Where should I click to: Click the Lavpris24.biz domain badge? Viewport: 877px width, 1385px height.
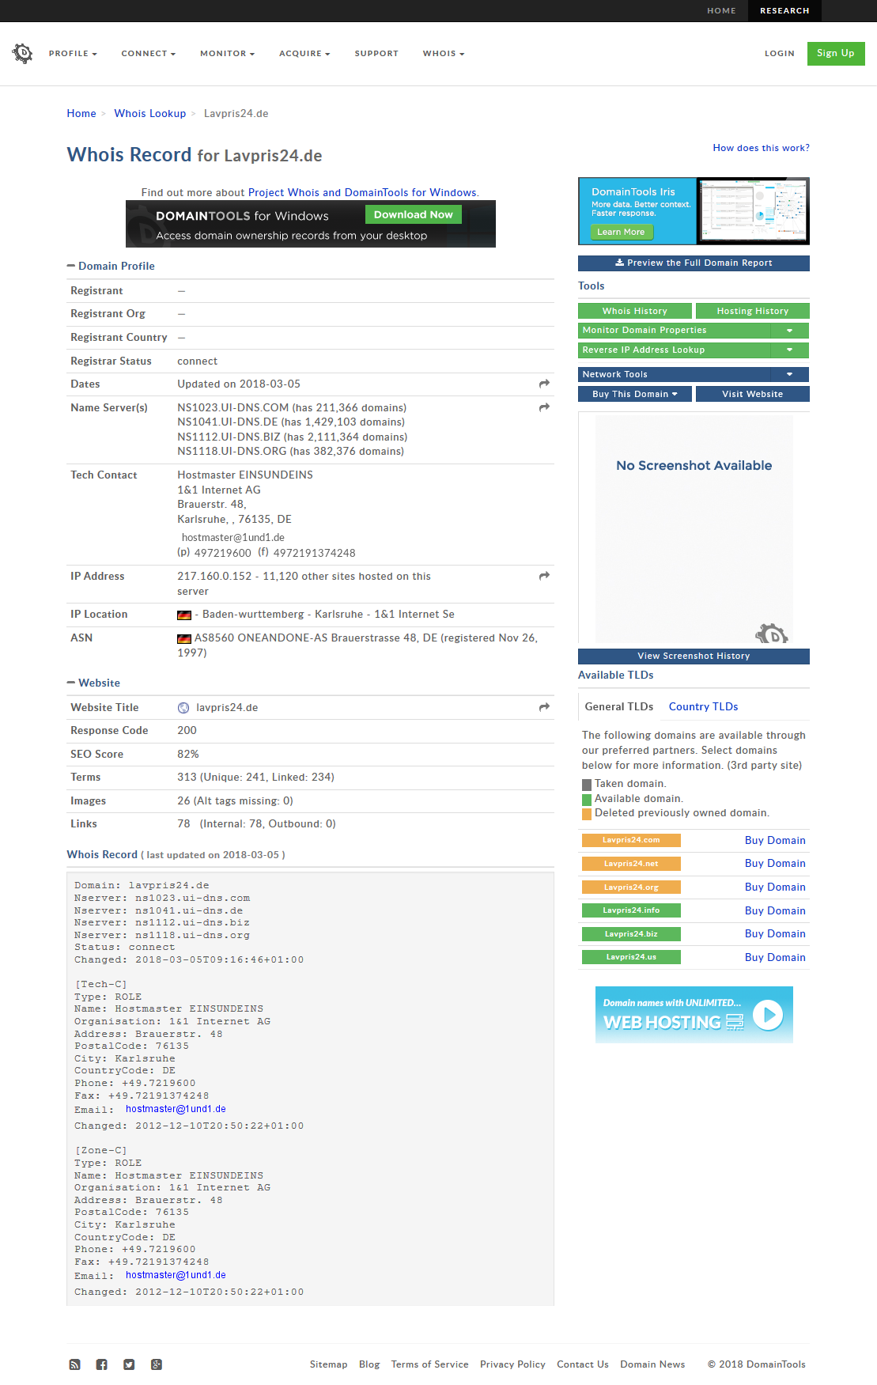tap(631, 934)
